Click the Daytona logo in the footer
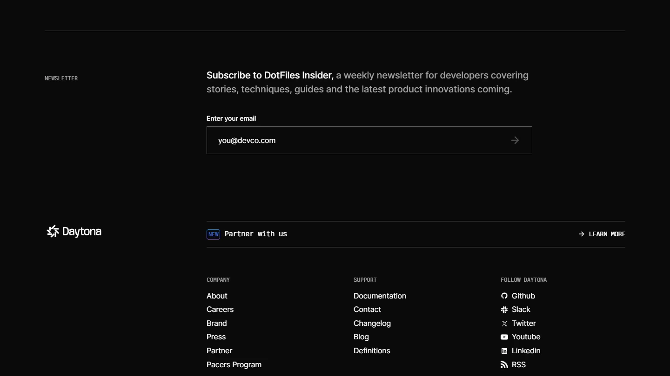 point(74,231)
